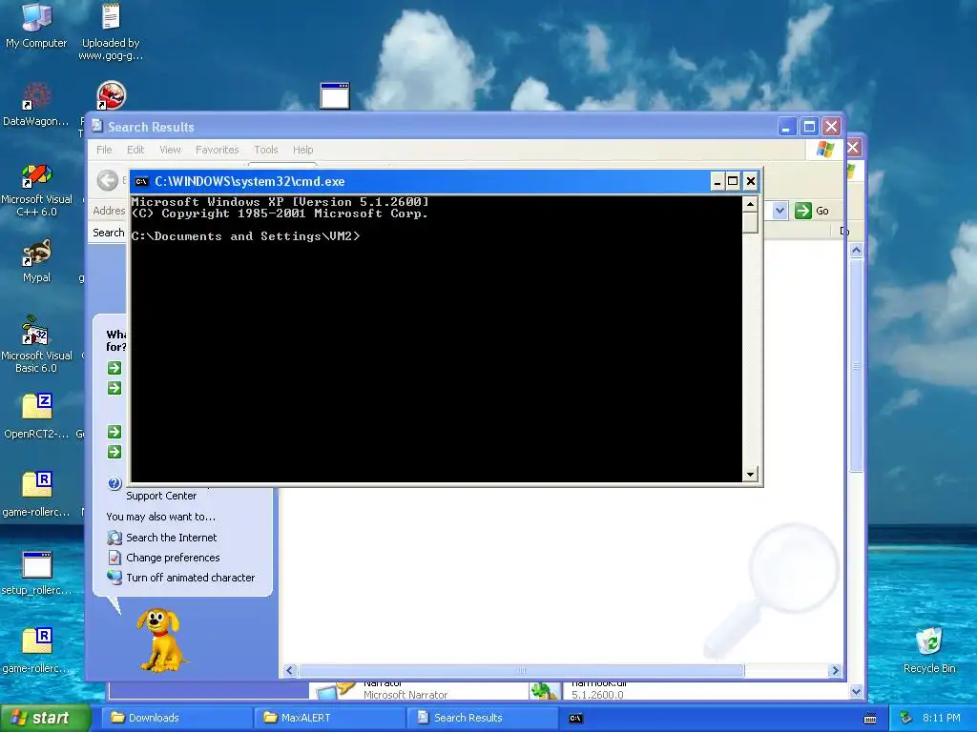Click Search Results horizontal scrollbar right arrow
The image size is (977, 732).
point(835,670)
